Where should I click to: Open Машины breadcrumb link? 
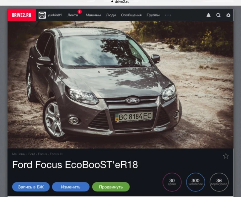tap(19, 154)
